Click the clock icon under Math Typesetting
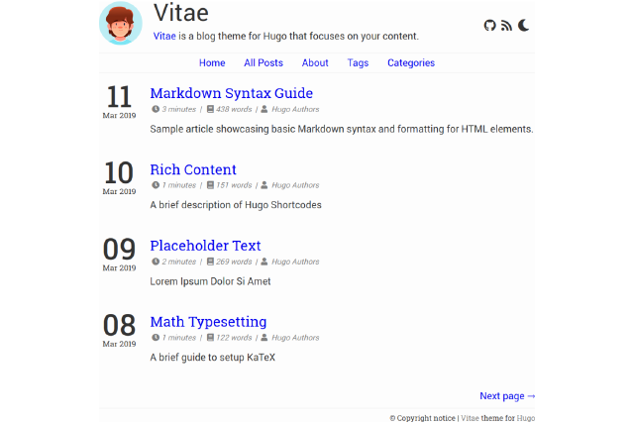Screen dimensions: 634x423 (x=156, y=338)
